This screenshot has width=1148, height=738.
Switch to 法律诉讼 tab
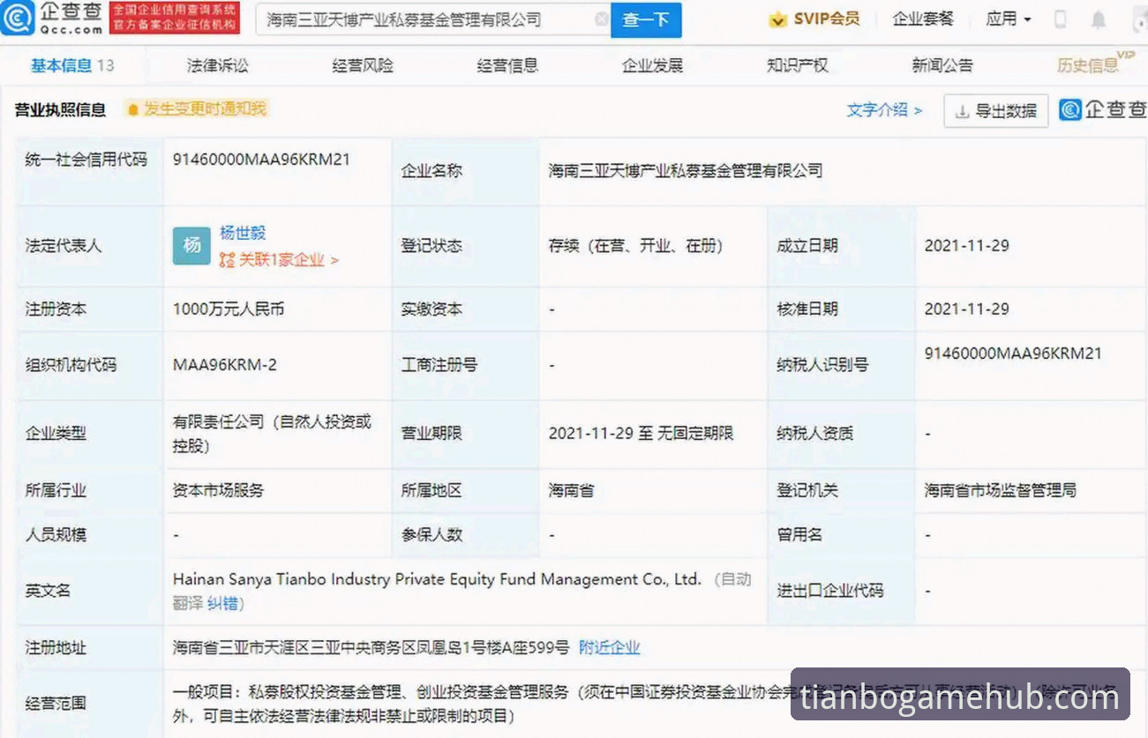coord(217,65)
